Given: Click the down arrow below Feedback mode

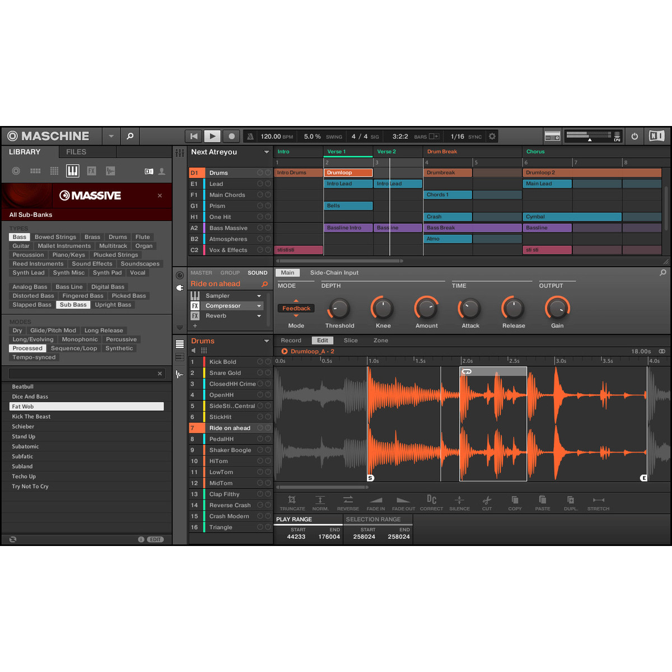Looking at the screenshot, I should click(296, 316).
